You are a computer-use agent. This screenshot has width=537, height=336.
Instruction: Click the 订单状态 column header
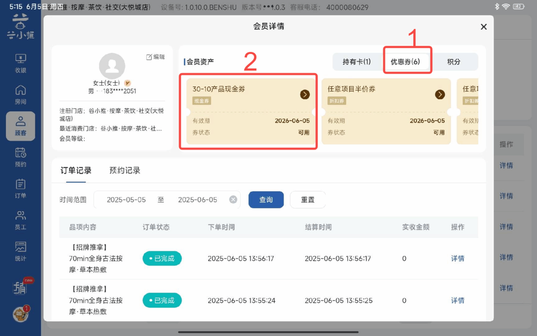coord(156,227)
